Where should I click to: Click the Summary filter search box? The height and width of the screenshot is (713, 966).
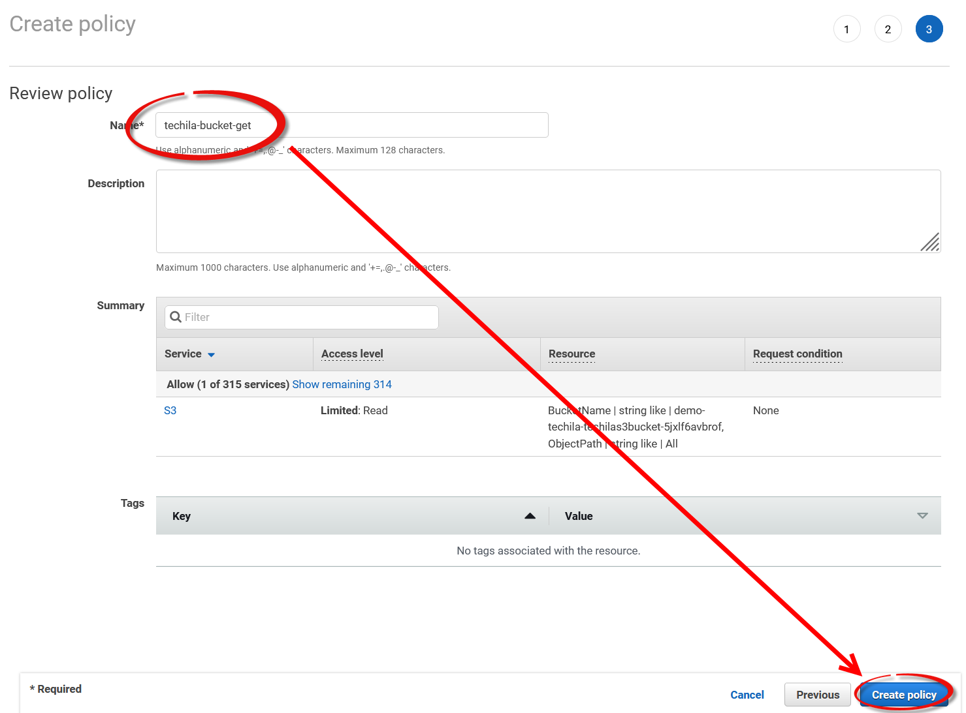click(x=307, y=317)
